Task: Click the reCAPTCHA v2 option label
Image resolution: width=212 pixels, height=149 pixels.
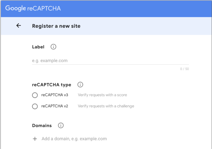Action: tap(55, 106)
